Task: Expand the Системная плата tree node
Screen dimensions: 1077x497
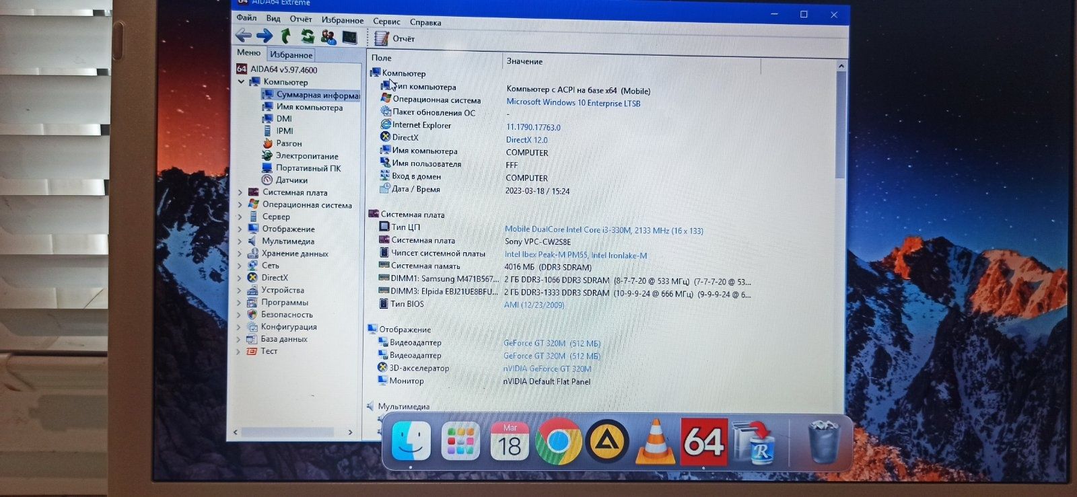Action: pos(240,192)
